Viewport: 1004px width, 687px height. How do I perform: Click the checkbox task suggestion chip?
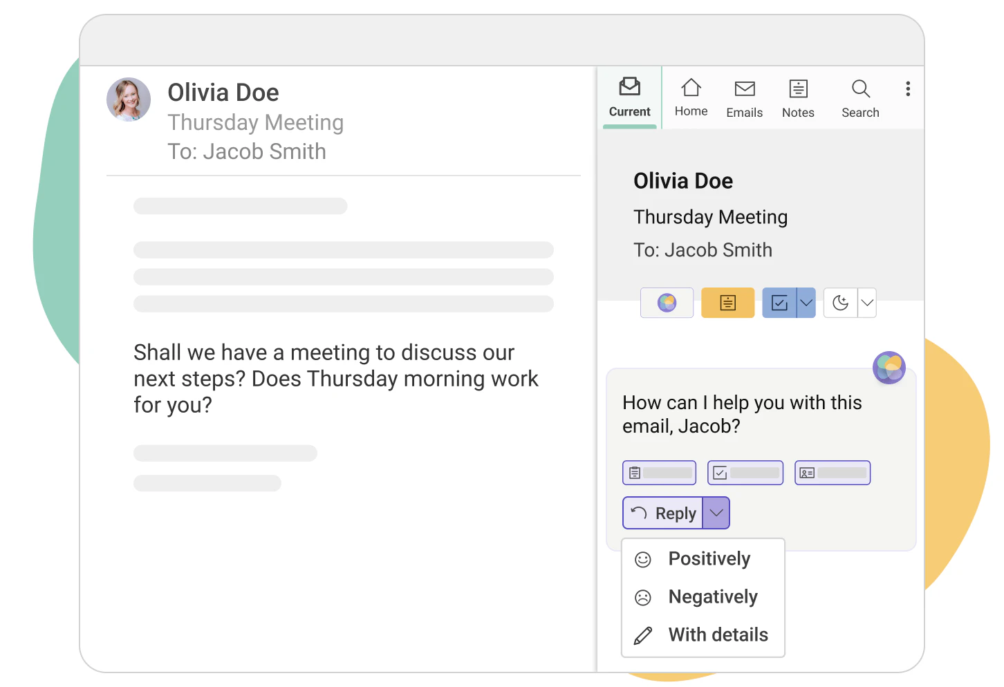pyautogui.click(x=745, y=473)
